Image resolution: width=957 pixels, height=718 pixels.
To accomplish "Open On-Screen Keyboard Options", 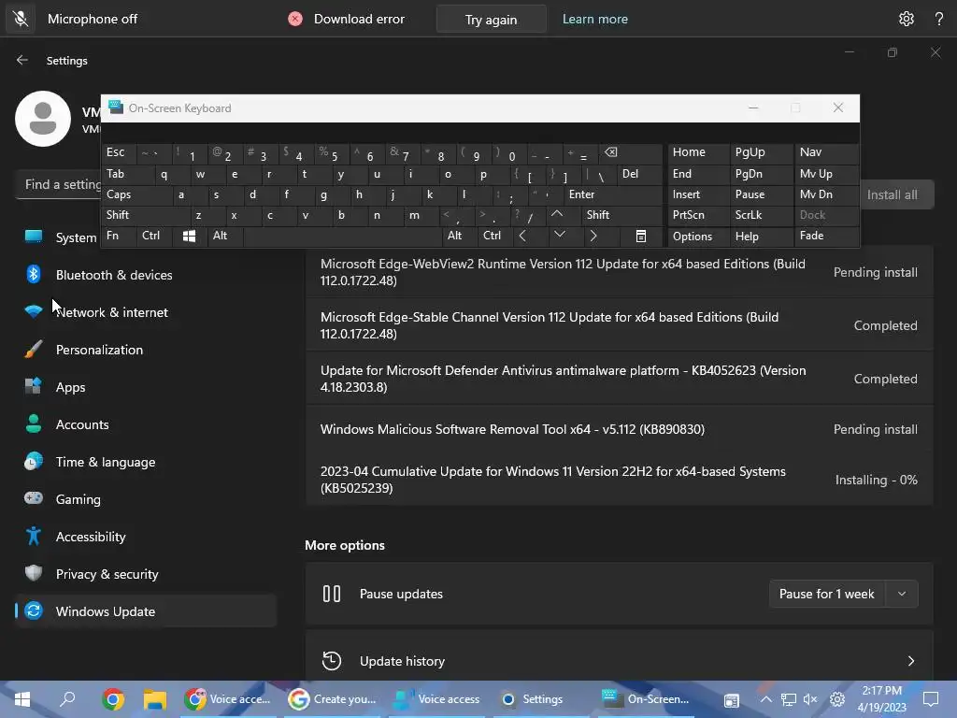I will click(697, 236).
